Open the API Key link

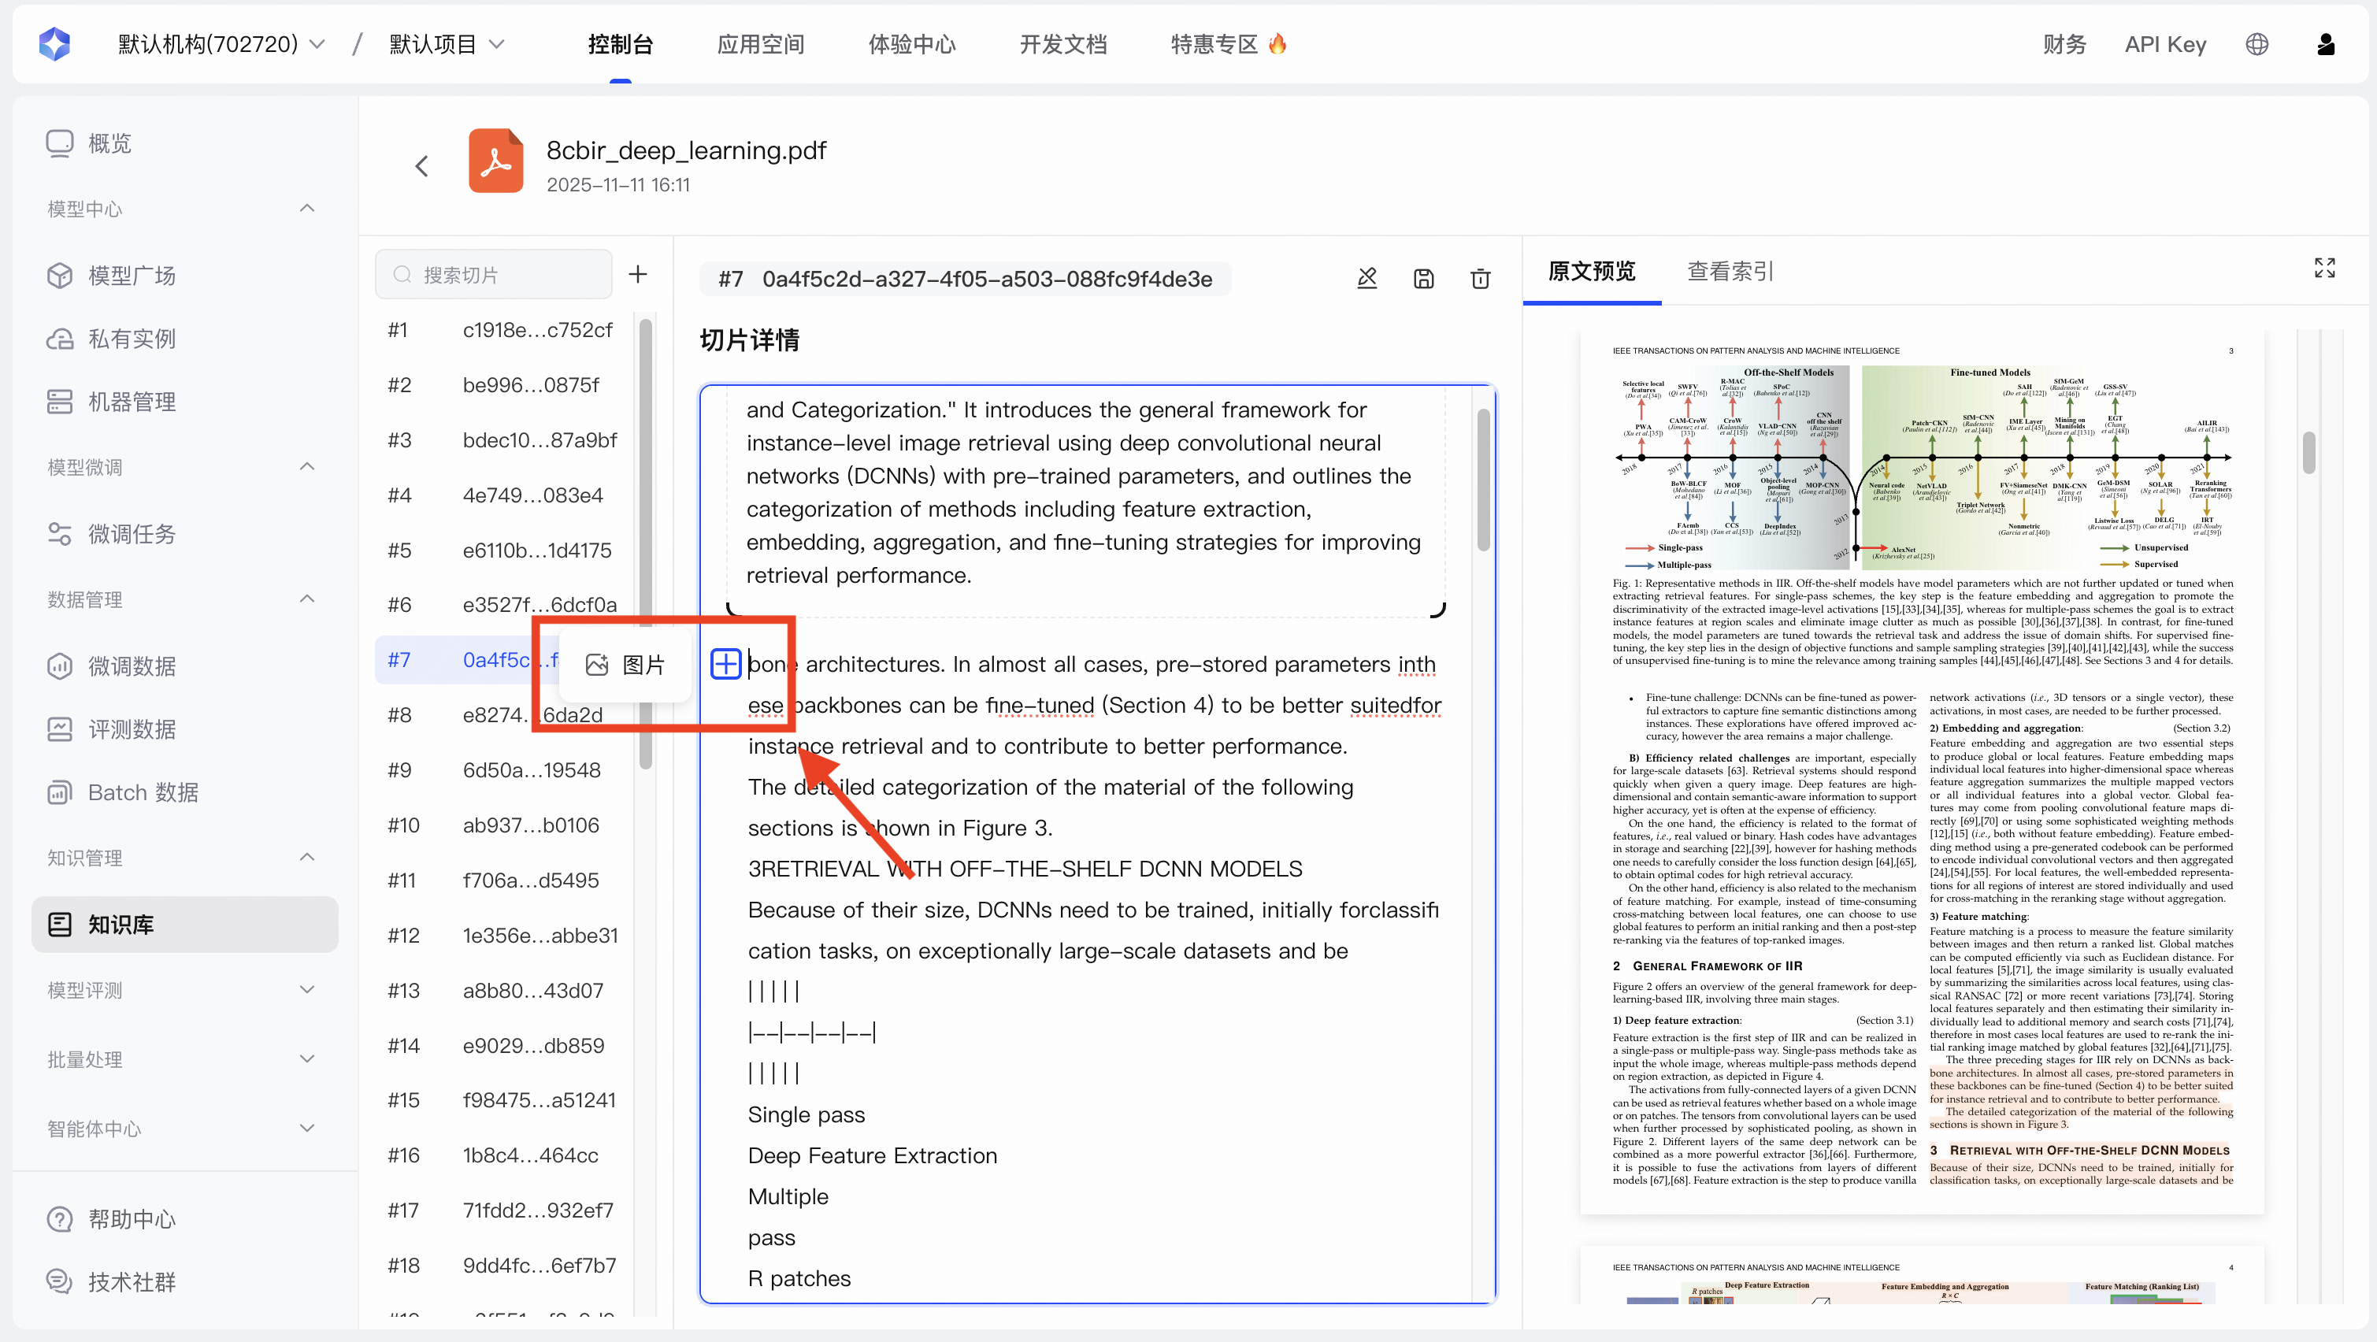pos(2165,43)
